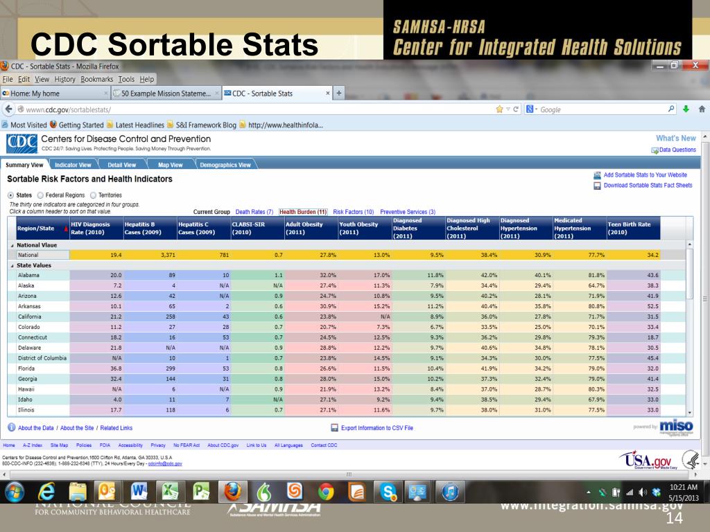The width and height of the screenshot is (710, 532).
Task: Open Google Chrome from taskbar
Action: coord(326,492)
